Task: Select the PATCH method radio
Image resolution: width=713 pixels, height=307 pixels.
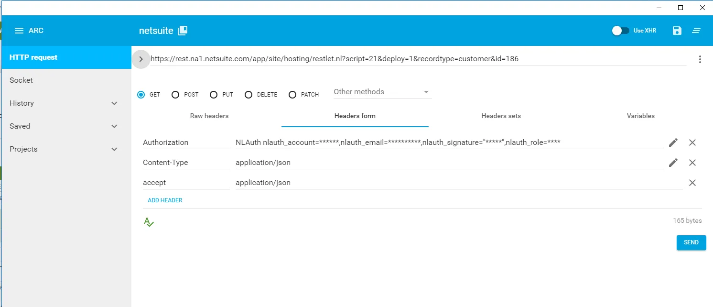Action: pyautogui.click(x=292, y=95)
